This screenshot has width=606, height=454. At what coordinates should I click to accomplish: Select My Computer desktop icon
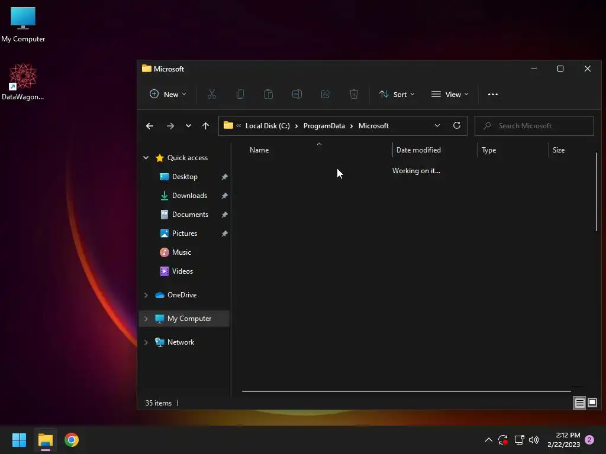pos(23,24)
